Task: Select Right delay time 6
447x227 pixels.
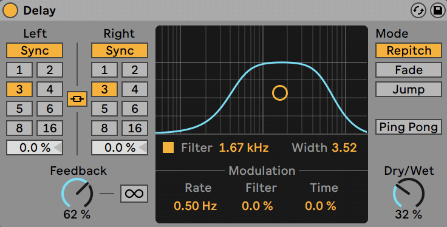Action: (x=135, y=109)
